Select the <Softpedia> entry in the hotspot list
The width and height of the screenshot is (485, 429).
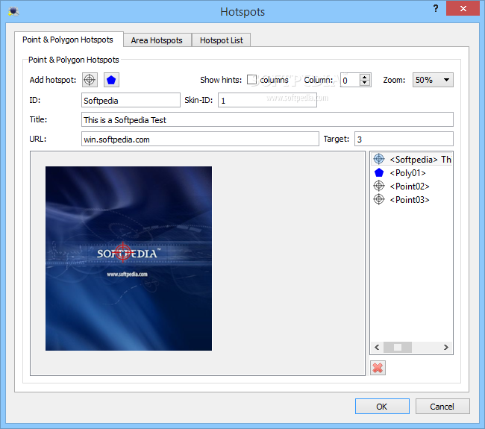412,159
